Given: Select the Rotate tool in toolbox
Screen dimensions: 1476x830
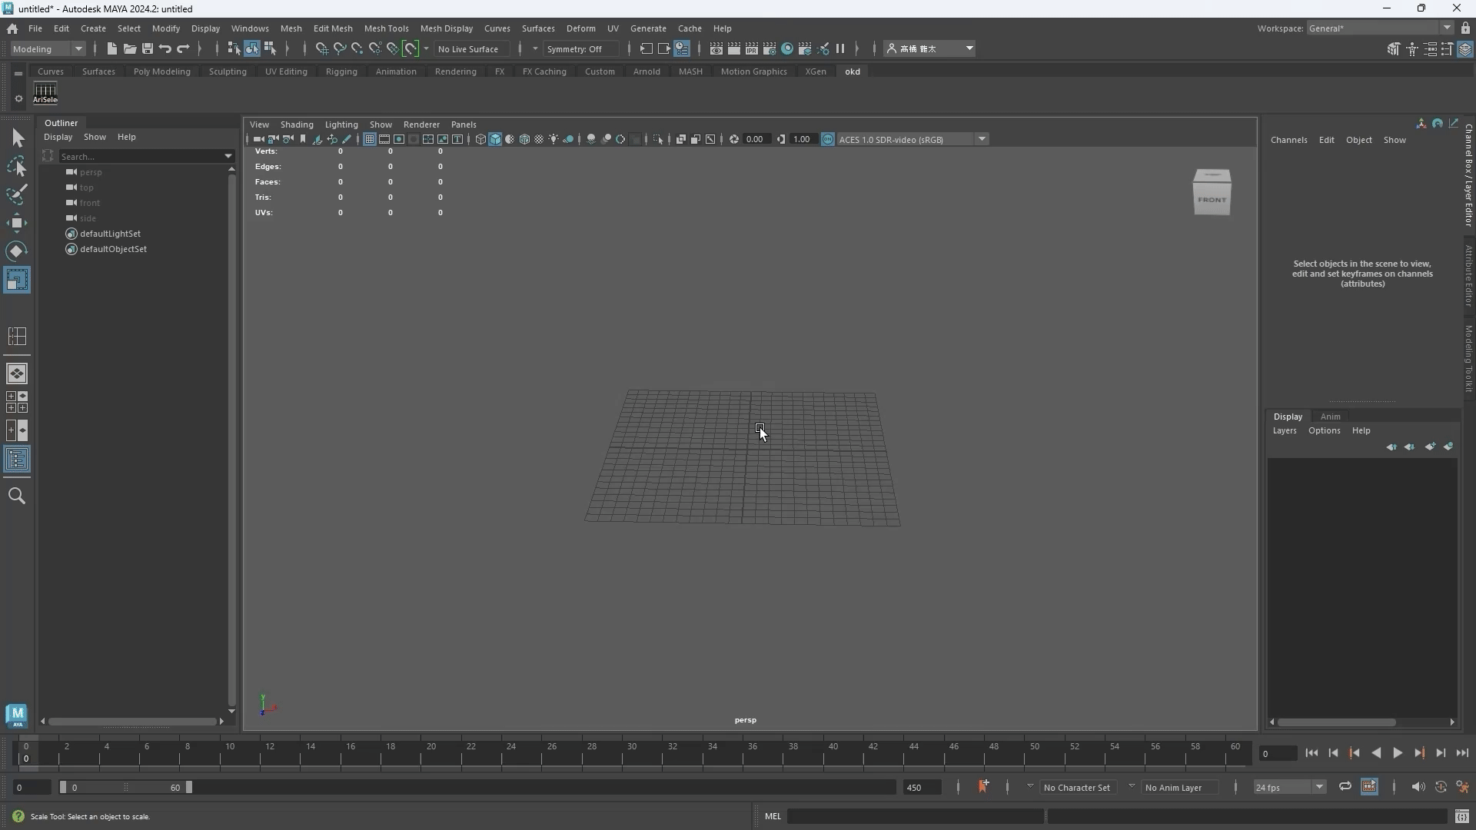Looking at the screenshot, I should [17, 251].
